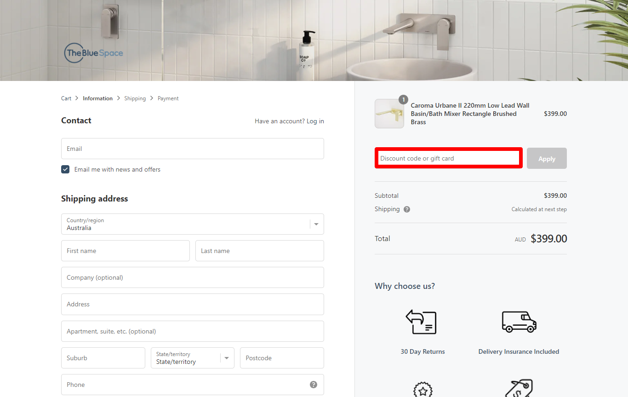Click the 30 Day Returns icon
Screen dimensions: 628x397
pos(422,322)
